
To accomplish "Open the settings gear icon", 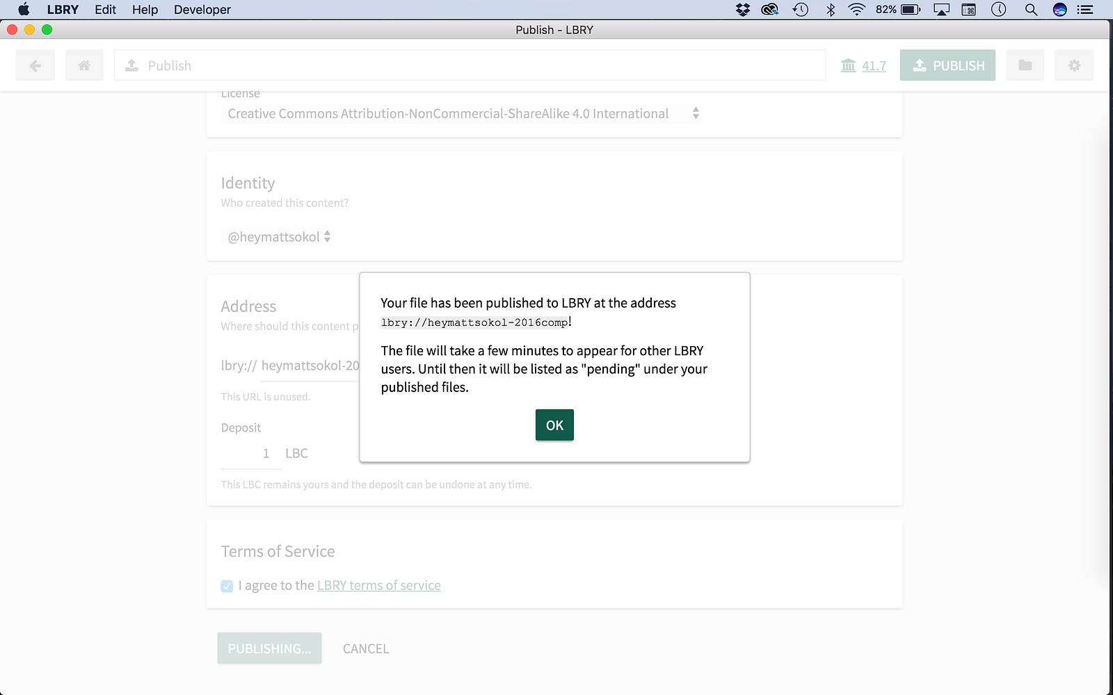I will point(1074,65).
